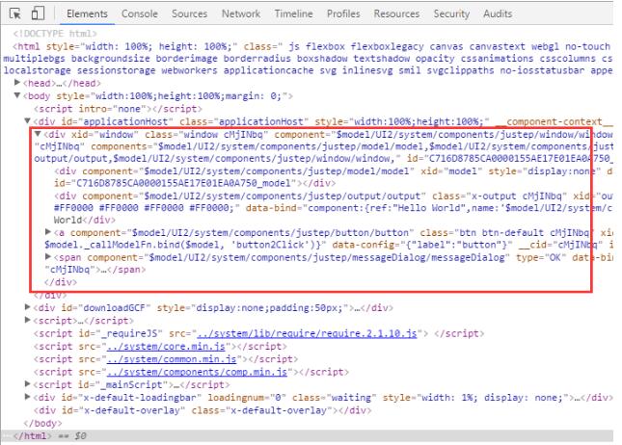The width and height of the screenshot is (622, 445).
Task: Open the Timeline tab
Action: tap(293, 13)
